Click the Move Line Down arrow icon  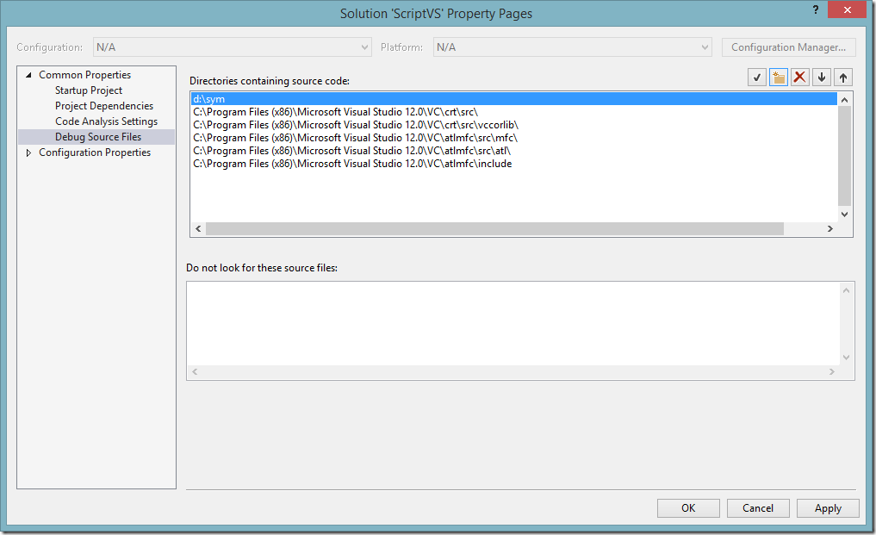tap(822, 78)
